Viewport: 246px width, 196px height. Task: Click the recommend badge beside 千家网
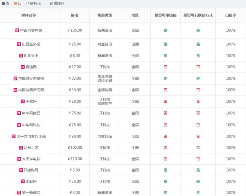pos(23,102)
